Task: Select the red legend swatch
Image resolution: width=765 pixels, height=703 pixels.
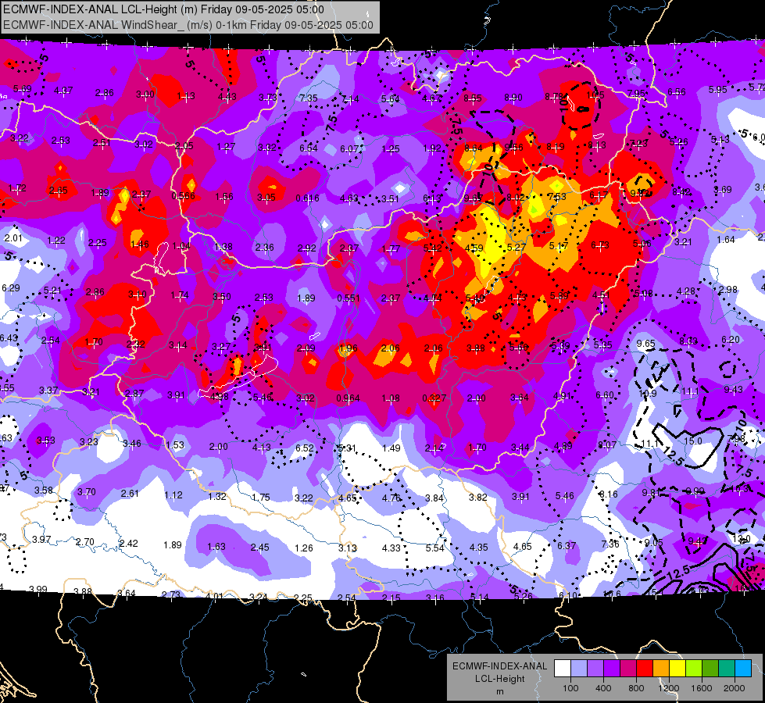Action: (x=645, y=669)
